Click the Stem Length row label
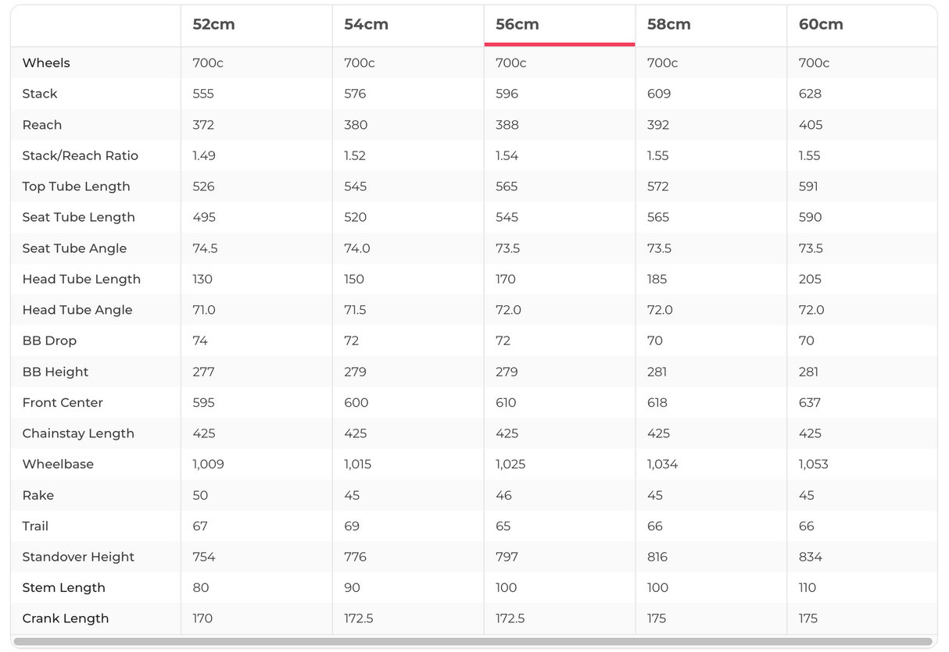949x652 pixels. pyautogui.click(x=63, y=588)
